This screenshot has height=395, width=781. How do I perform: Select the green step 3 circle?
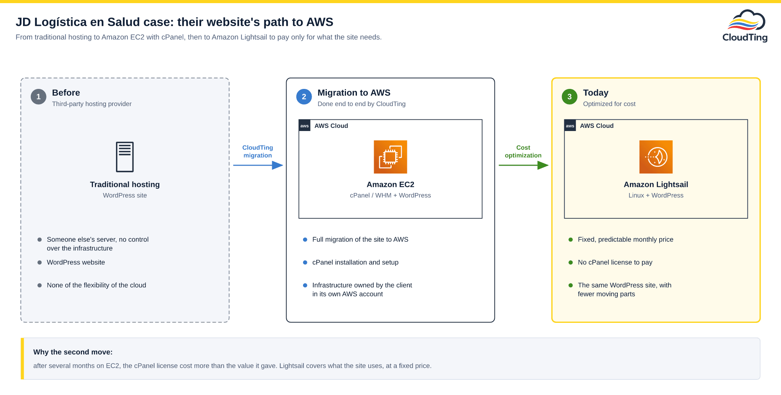[x=570, y=97]
